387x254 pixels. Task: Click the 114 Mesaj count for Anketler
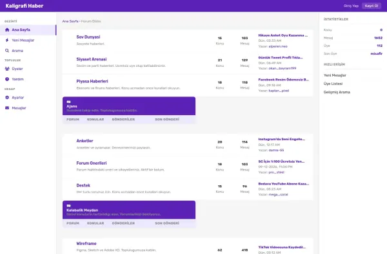[244, 142]
